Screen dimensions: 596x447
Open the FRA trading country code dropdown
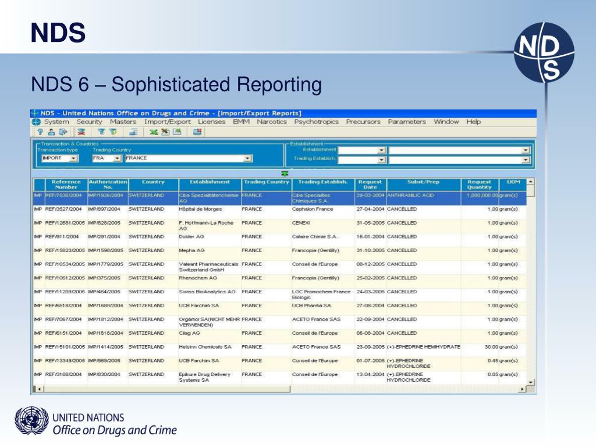coord(118,158)
